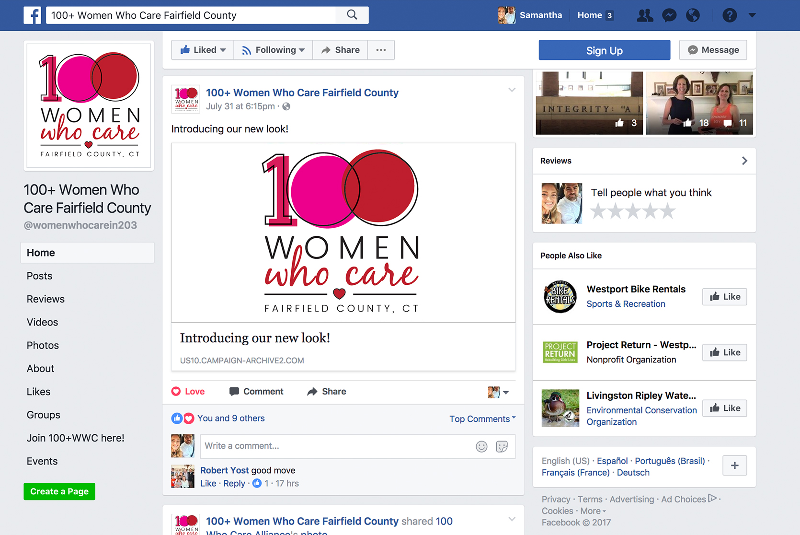Click the Facebook logo icon
Screen dimensions: 800x535
32,15
